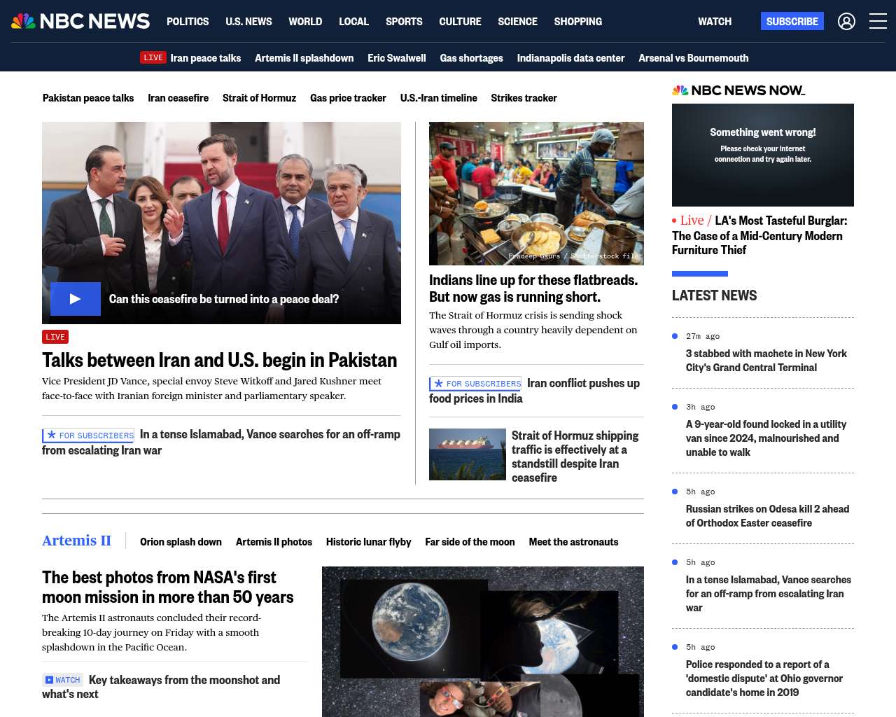This screenshot has width=896, height=717.
Task: Open Strait of Hormuz shipping tanker thumbnail
Action: pos(467,454)
